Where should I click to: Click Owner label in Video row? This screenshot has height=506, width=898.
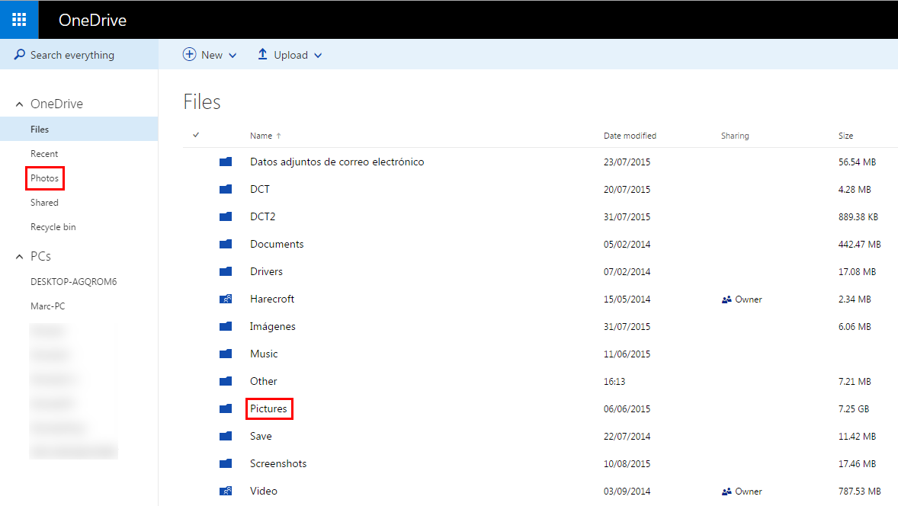click(x=749, y=492)
